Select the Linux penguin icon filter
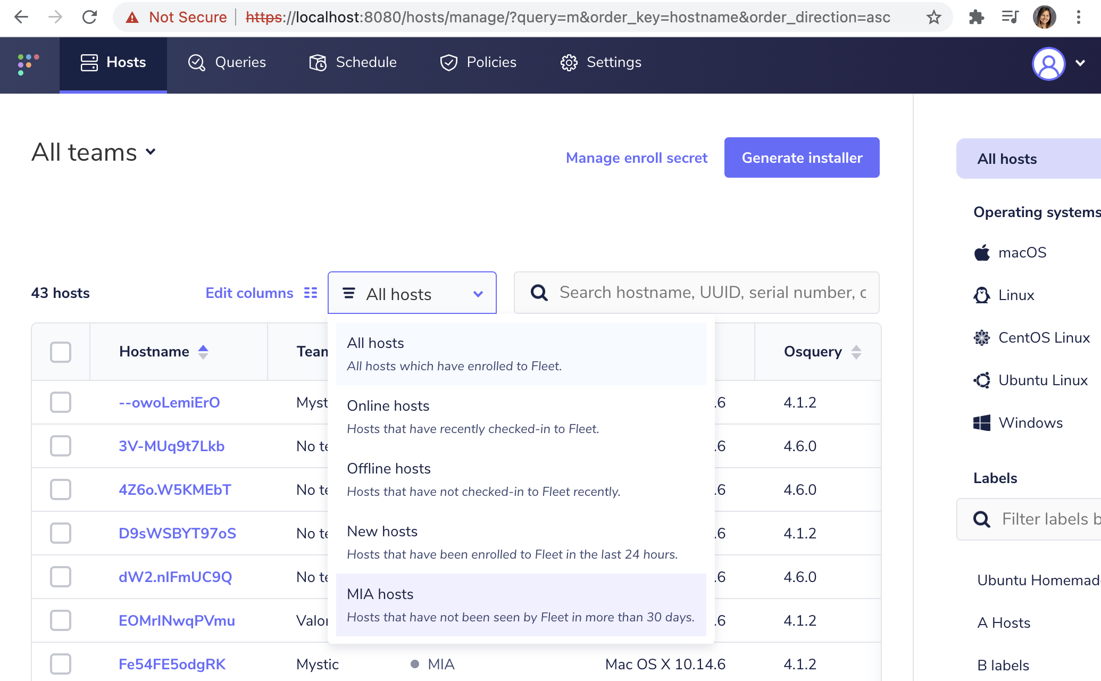This screenshot has height=681, width=1101. point(982,295)
